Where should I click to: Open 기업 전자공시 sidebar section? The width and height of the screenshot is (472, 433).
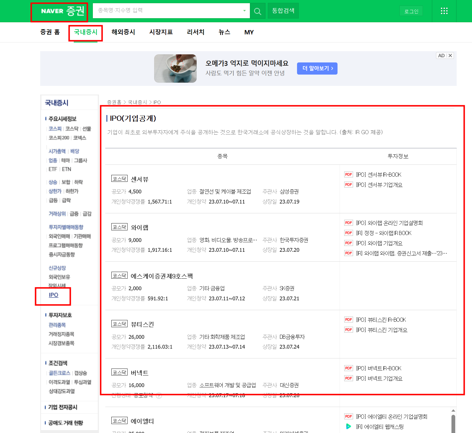click(x=63, y=407)
